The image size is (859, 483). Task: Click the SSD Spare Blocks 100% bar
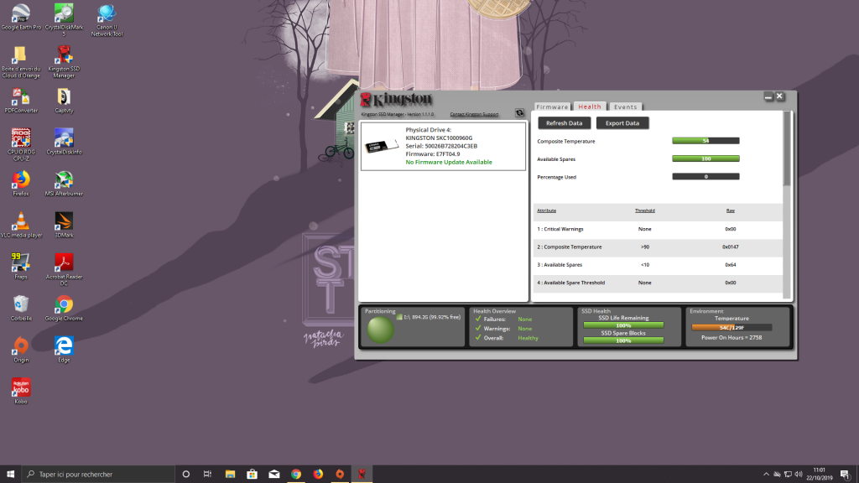(x=623, y=340)
